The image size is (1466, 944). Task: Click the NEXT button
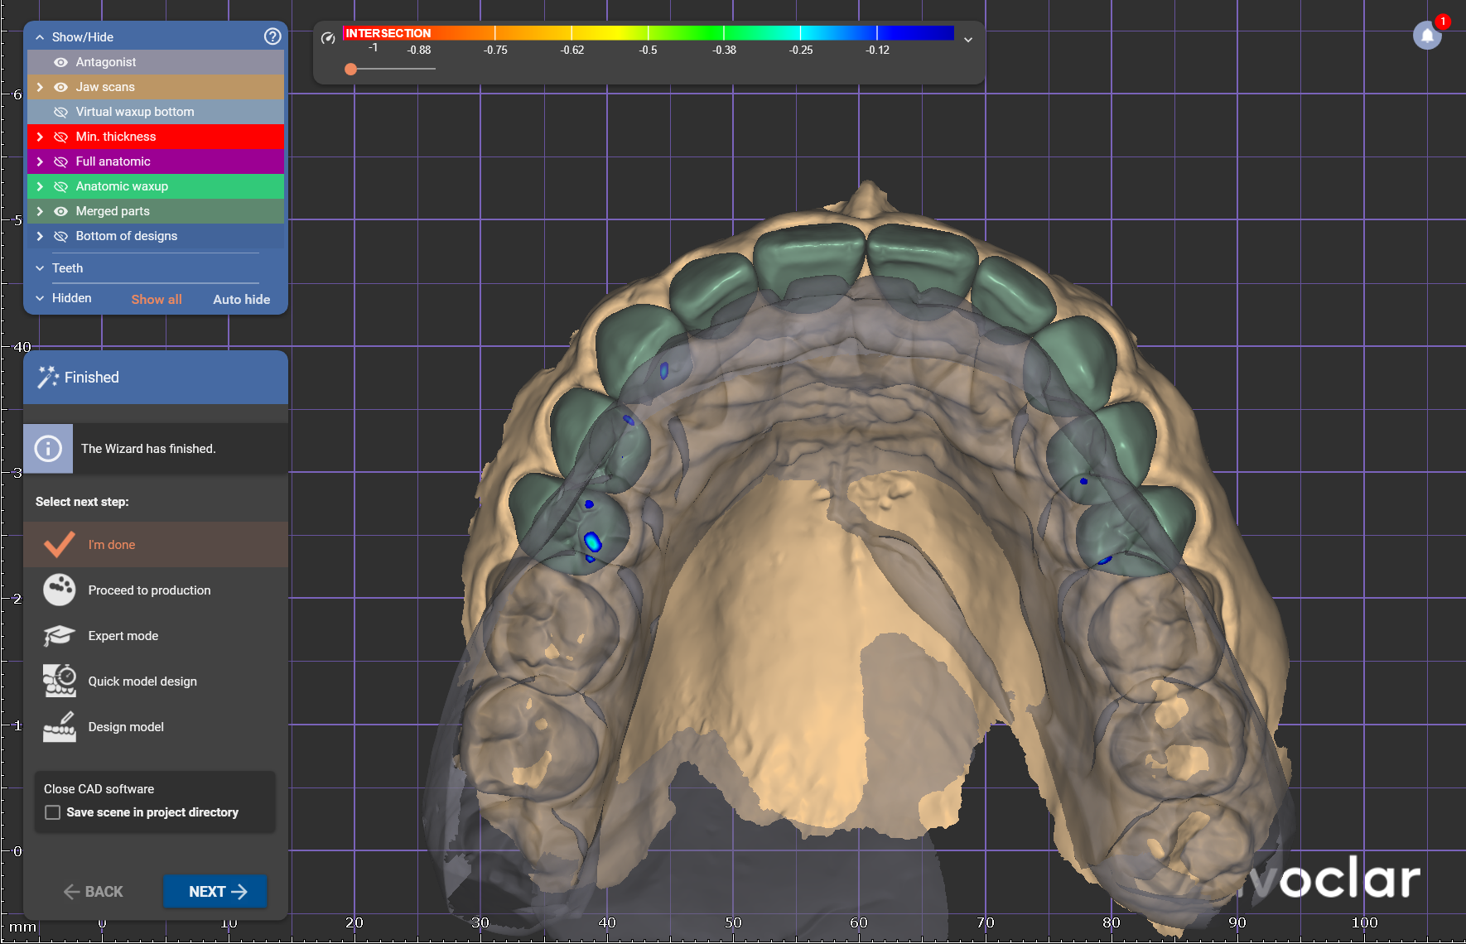[215, 891]
